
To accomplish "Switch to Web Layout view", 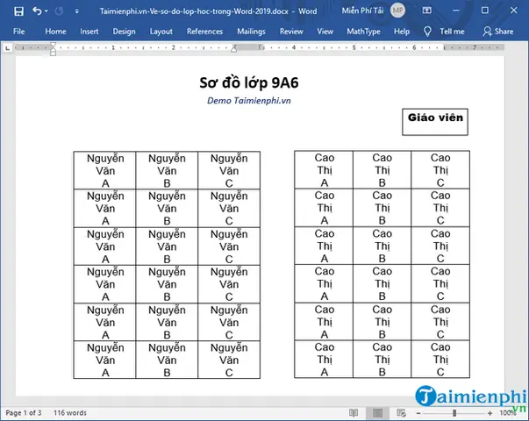I will 401,412.
